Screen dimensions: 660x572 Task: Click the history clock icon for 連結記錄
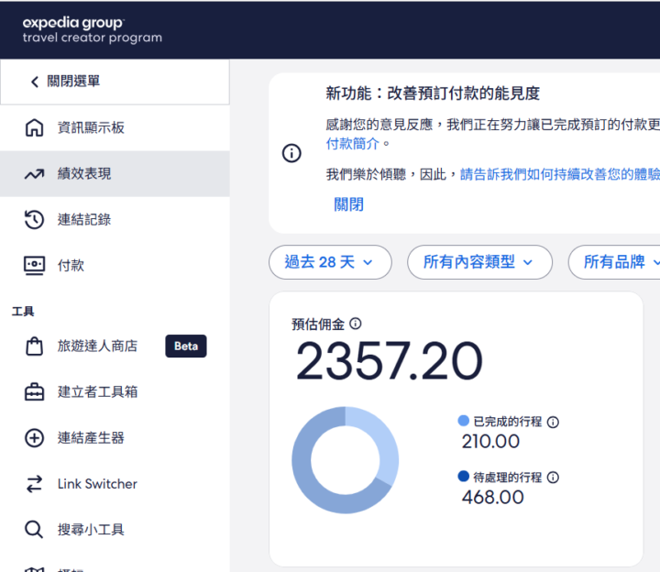[x=34, y=219]
